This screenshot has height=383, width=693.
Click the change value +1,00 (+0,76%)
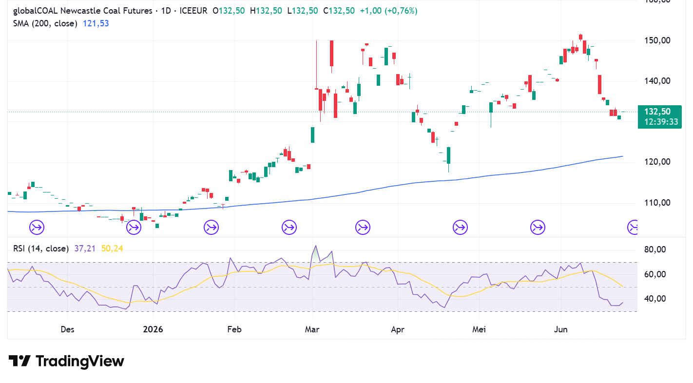pos(388,11)
